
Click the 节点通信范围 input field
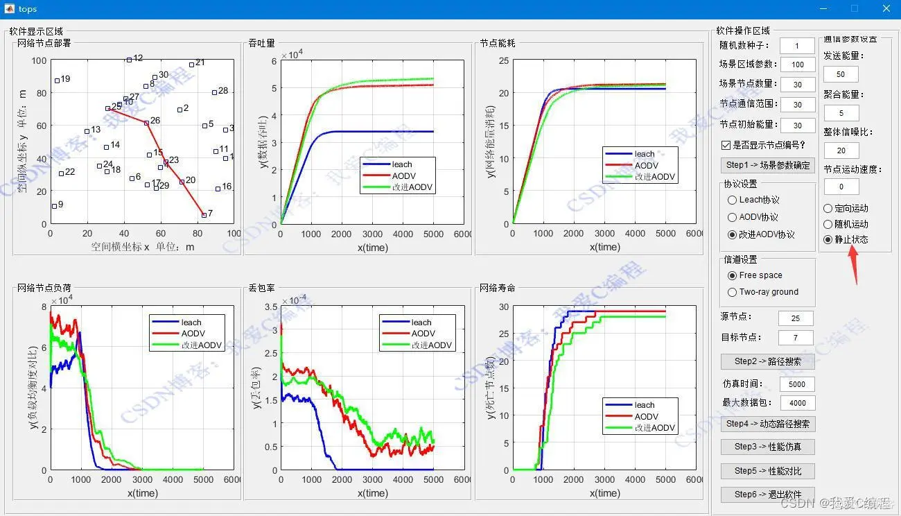coord(797,105)
